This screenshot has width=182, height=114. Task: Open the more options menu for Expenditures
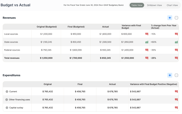(176, 75)
